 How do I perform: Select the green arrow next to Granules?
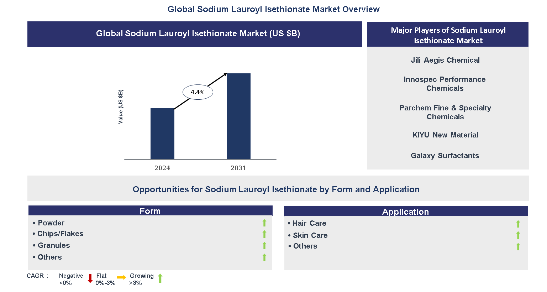pyautogui.click(x=264, y=245)
